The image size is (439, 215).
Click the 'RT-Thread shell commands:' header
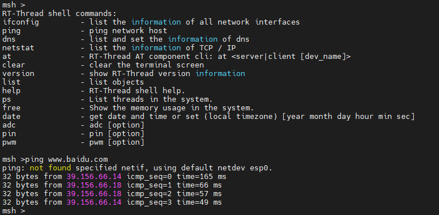(x=59, y=13)
